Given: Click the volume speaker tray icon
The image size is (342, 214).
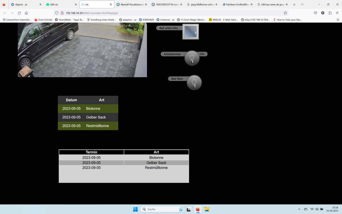Looking at the screenshot, I should 317,209.
